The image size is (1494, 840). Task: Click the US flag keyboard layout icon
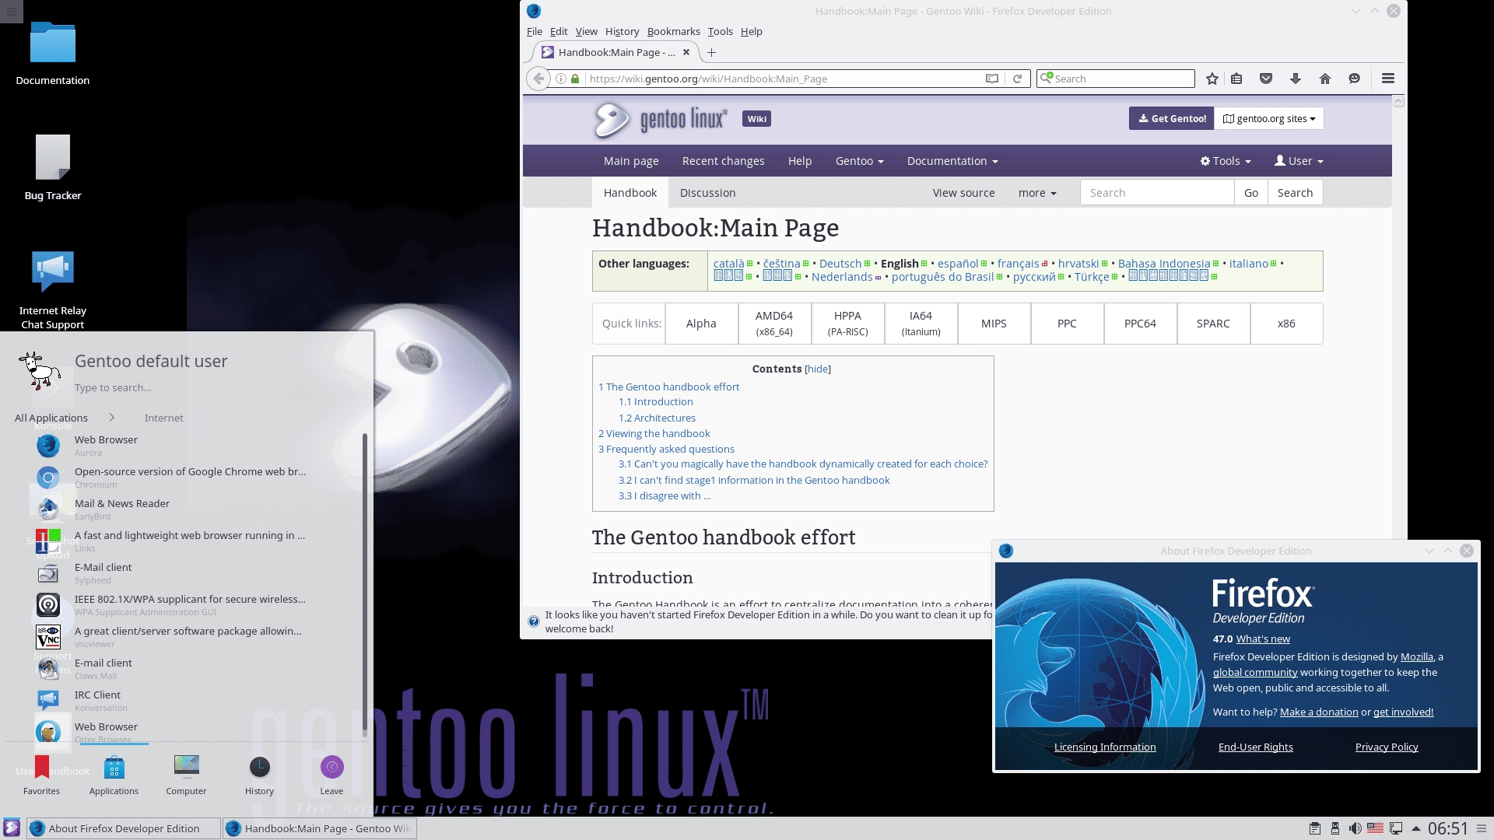tap(1375, 828)
